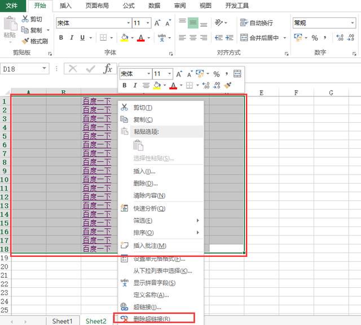Expand the Name Box dropdown arrow
Viewport: 361px width, 325px height.
coord(44,69)
